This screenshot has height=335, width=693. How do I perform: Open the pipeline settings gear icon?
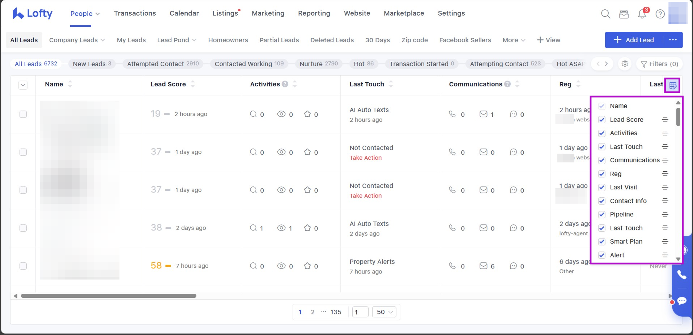(x=625, y=64)
